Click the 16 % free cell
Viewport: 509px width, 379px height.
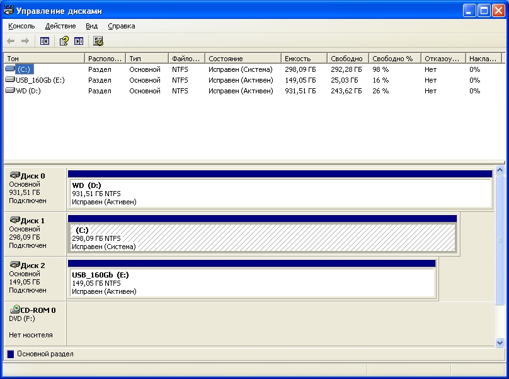pyautogui.click(x=380, y=80)
